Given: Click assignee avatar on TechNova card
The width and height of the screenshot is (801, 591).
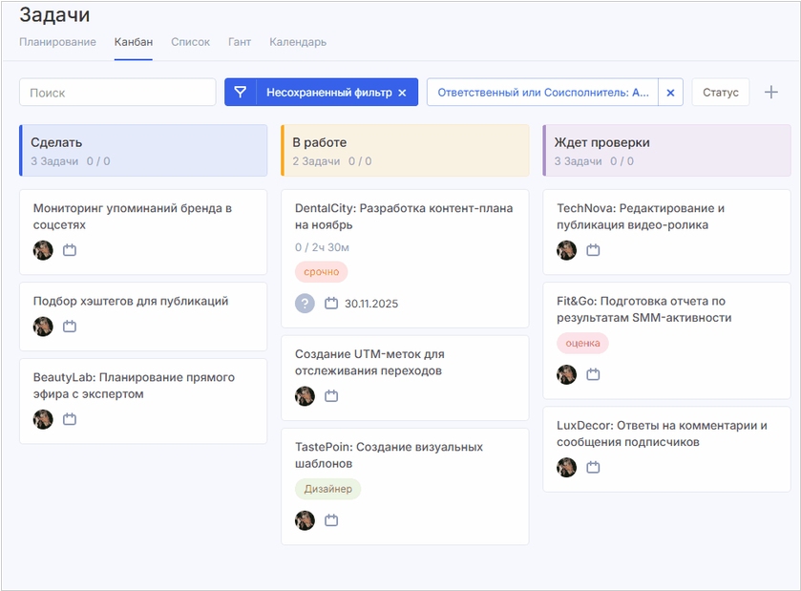Looking at the screenshot, I should 567,250.
